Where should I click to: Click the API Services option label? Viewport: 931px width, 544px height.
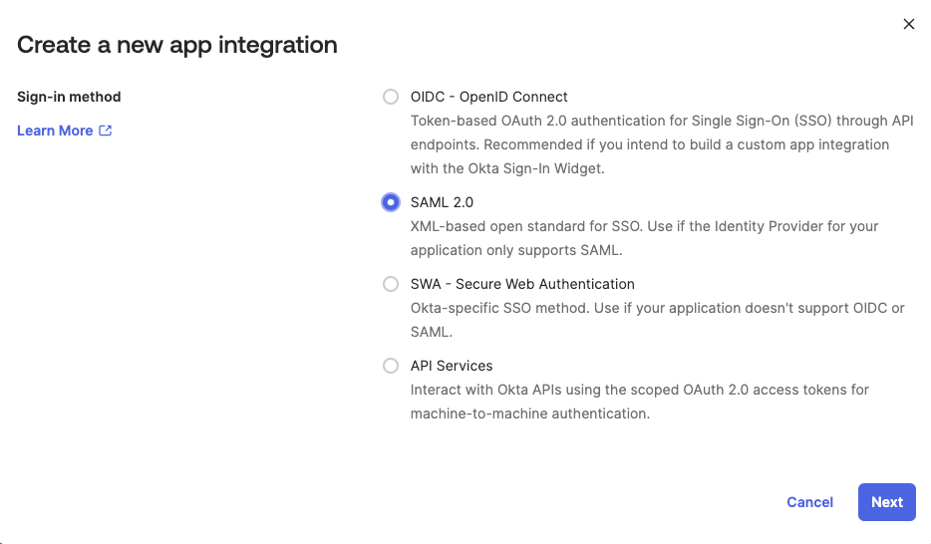coord(452,366)
